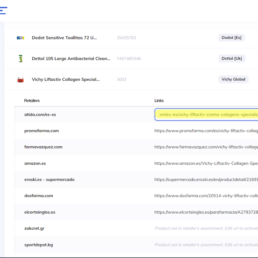Select retailer sportdepot.bg
258x258 pixels.
(38, 245)
